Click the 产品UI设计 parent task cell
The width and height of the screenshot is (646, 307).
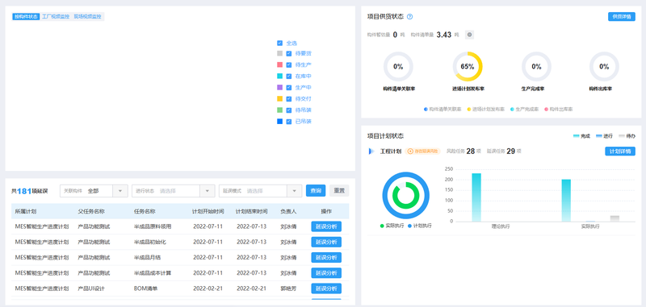(91, 288)
